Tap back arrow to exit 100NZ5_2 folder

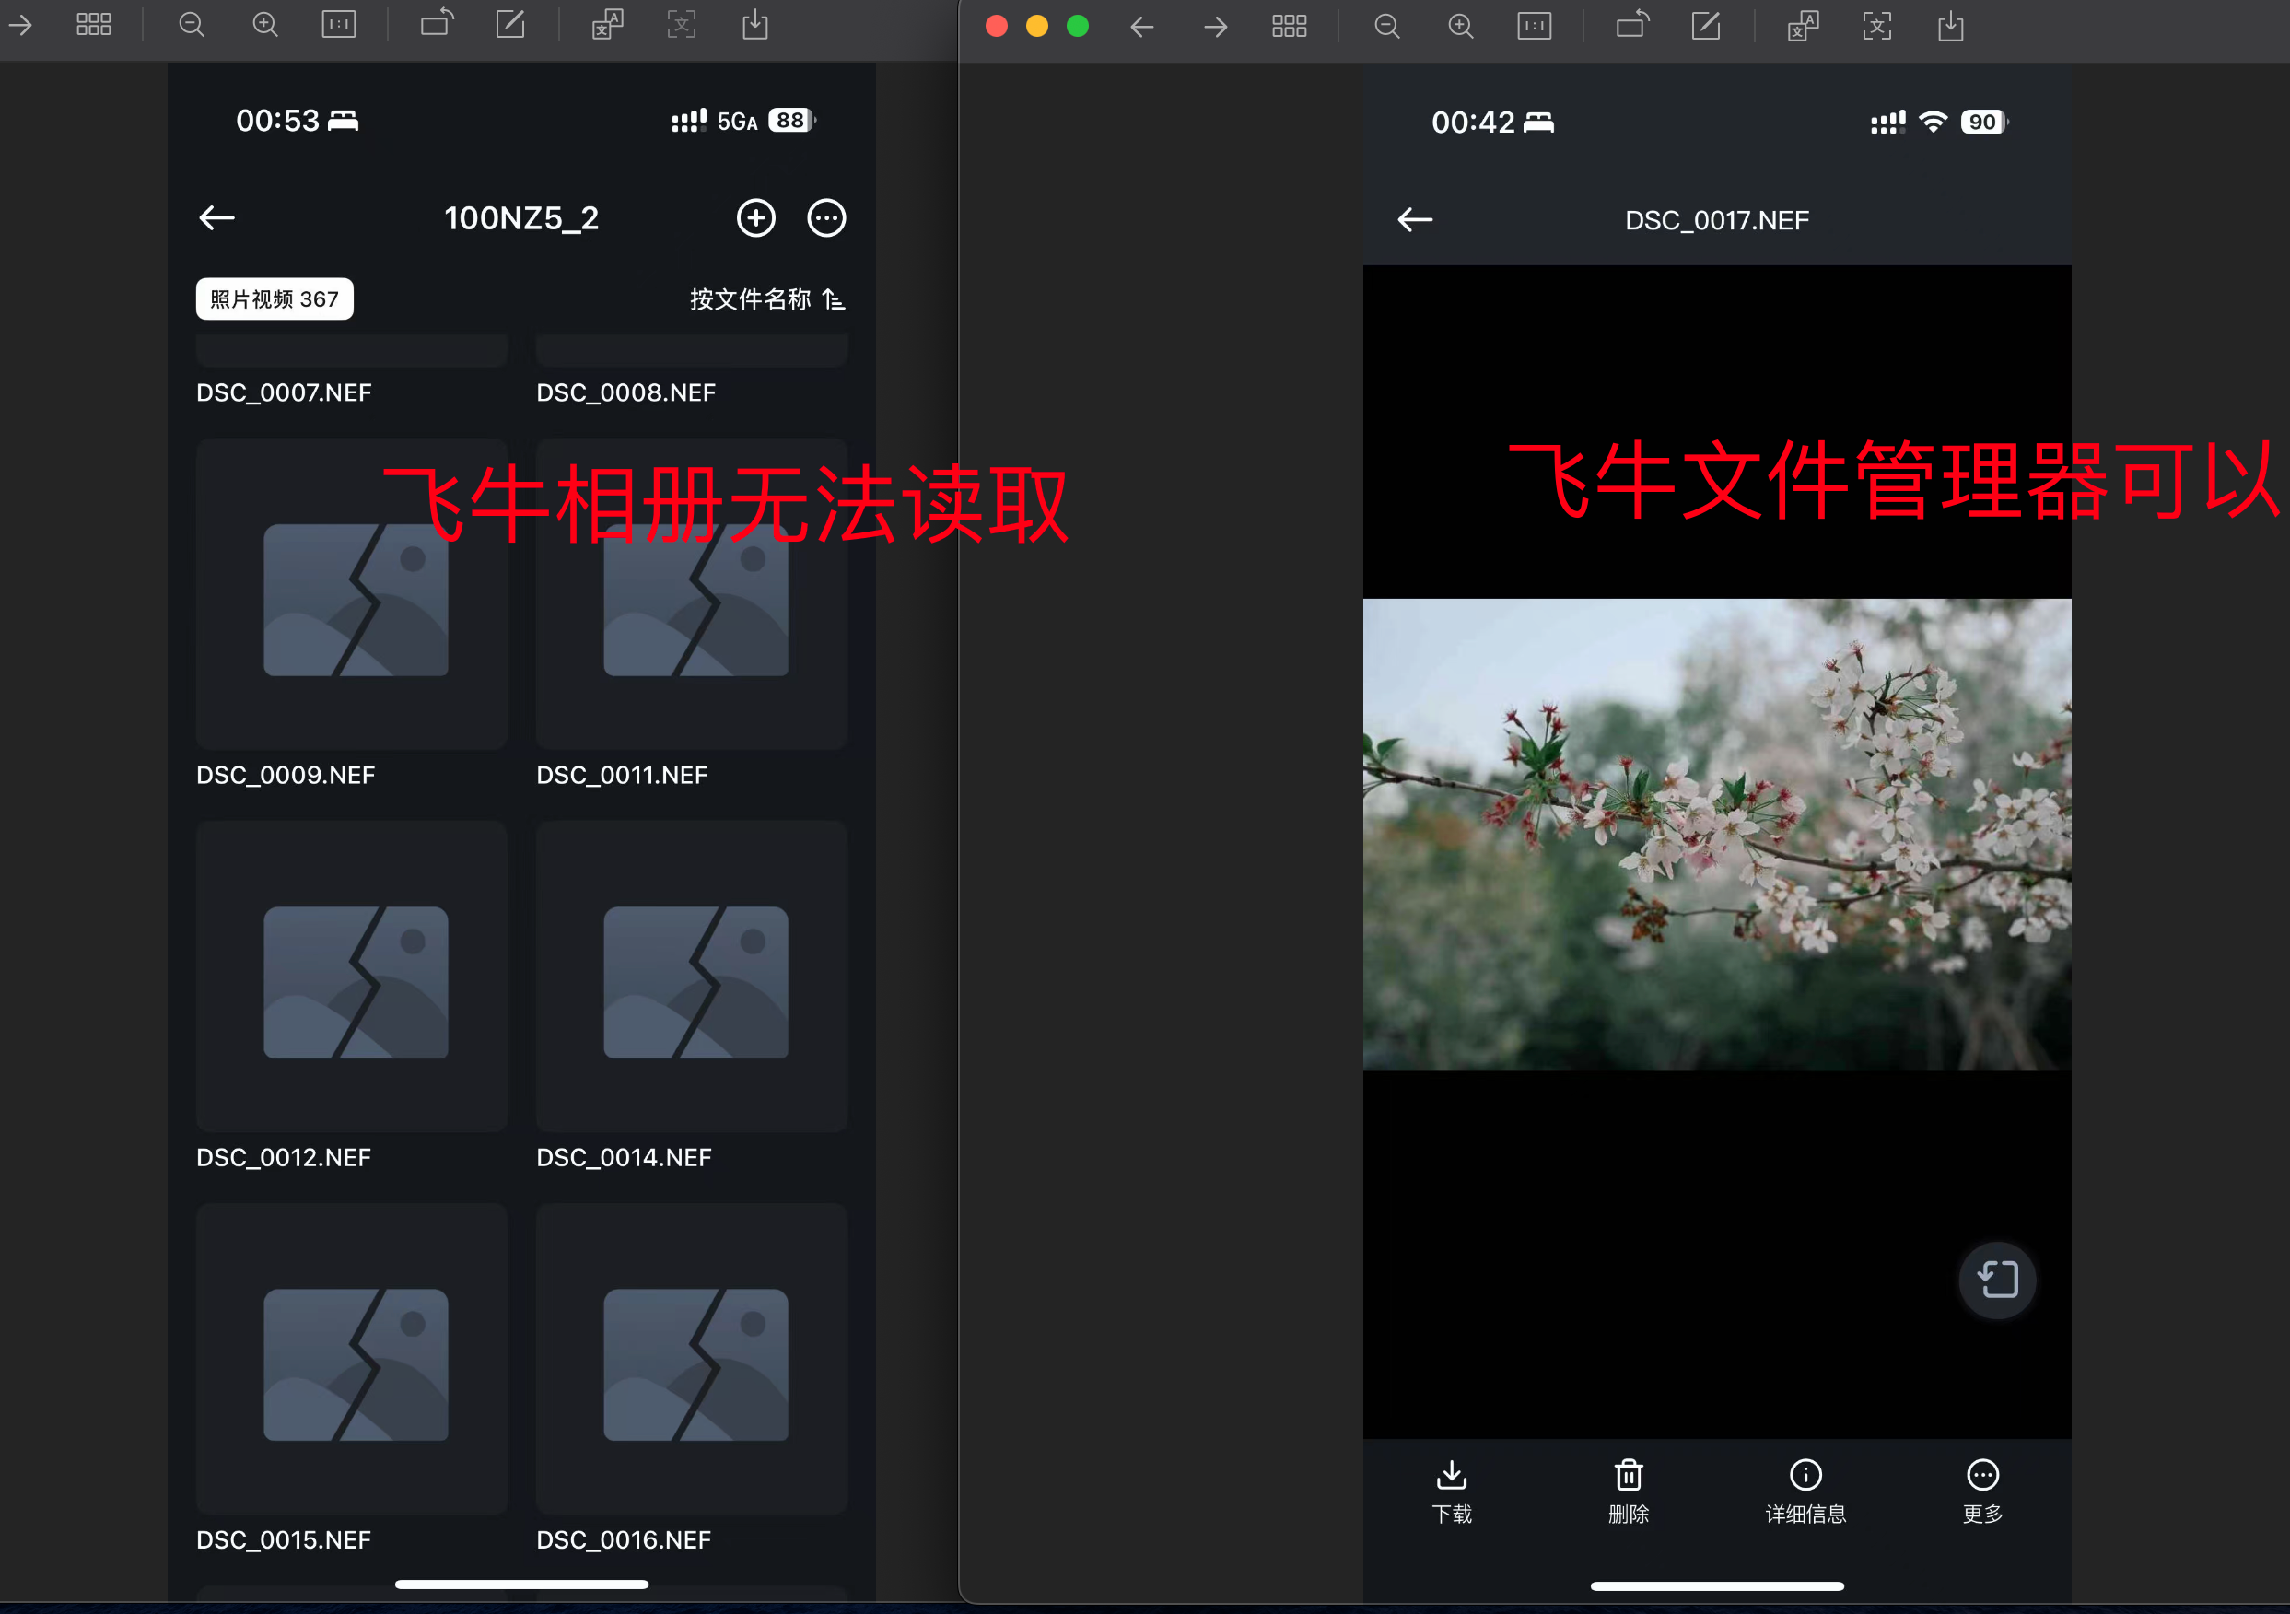[216, 217]
